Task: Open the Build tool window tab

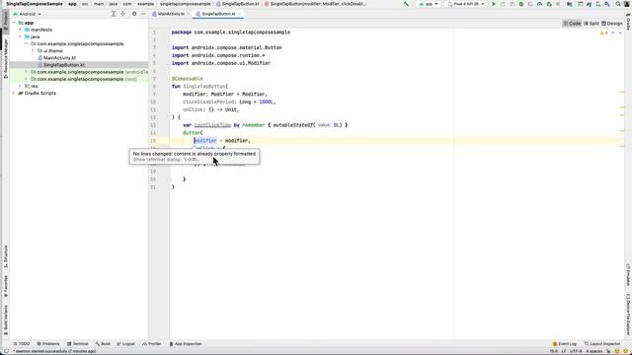Action: tap(103, 344)
